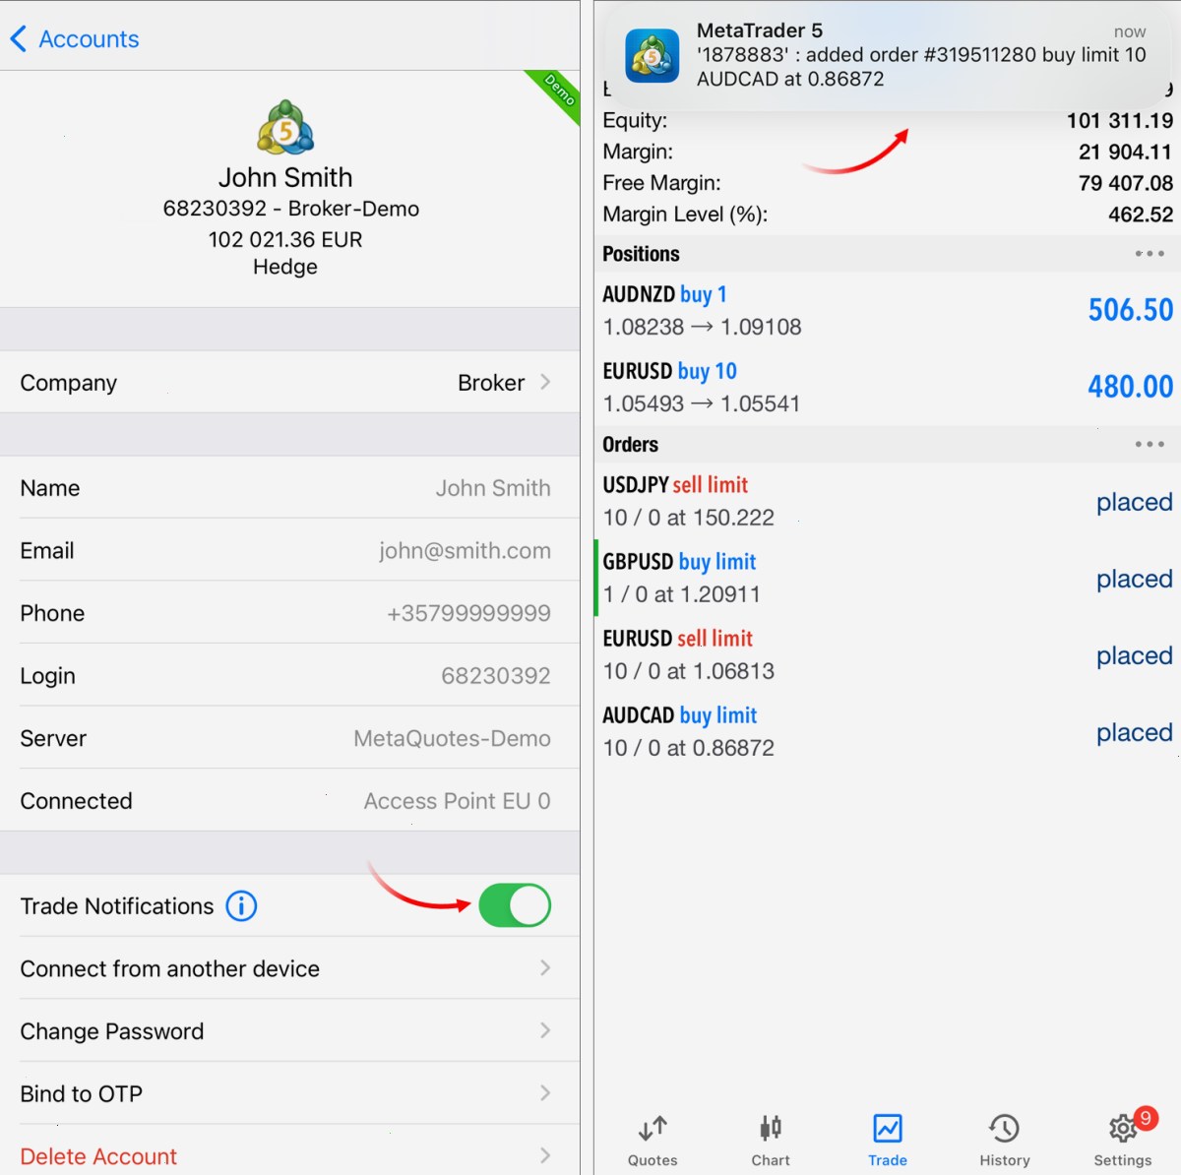Open the Positions three-dot menu
Viewport: 1181px width, 1175px height.
(x=1149, y=254)
